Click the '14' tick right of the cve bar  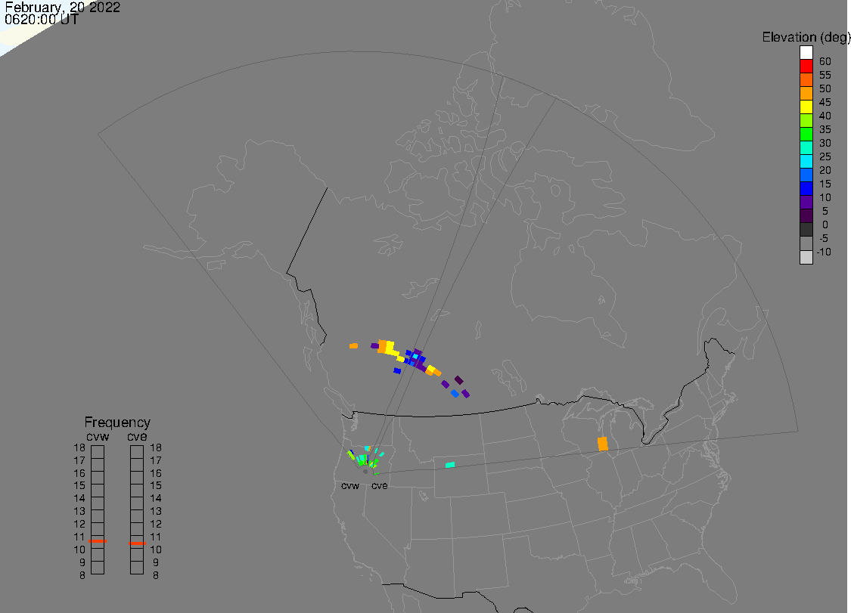coord(156,499)
